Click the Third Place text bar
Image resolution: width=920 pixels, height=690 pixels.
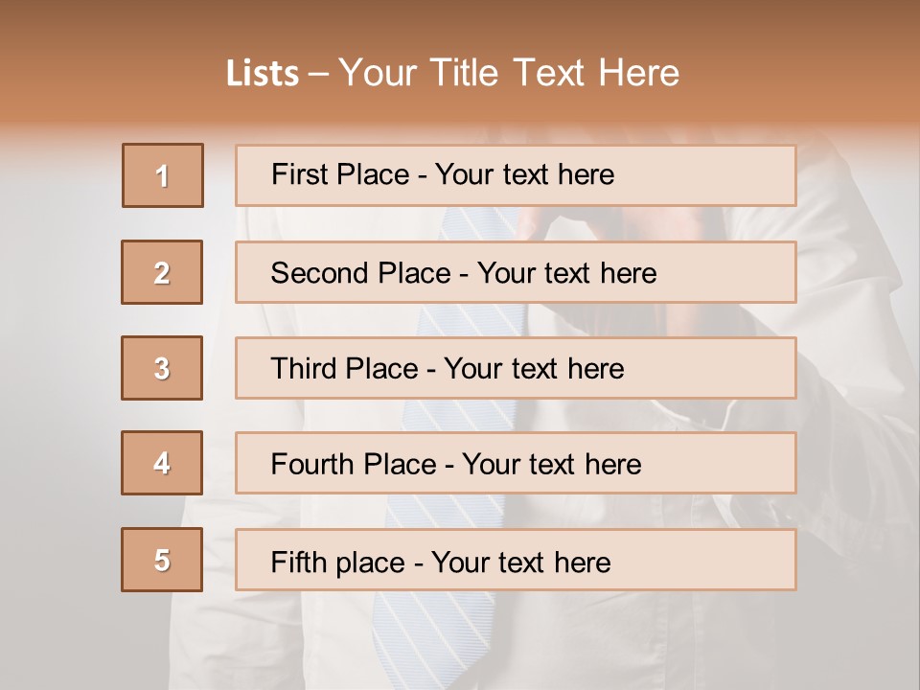[516, 368]
